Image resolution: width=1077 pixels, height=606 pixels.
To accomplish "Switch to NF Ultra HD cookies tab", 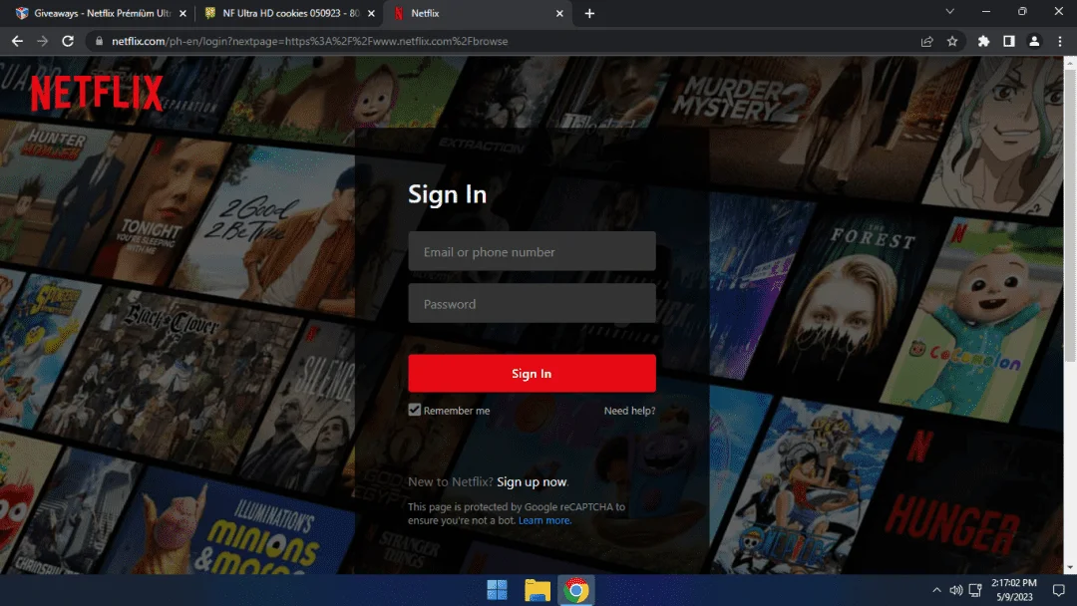I will (290, 13).
